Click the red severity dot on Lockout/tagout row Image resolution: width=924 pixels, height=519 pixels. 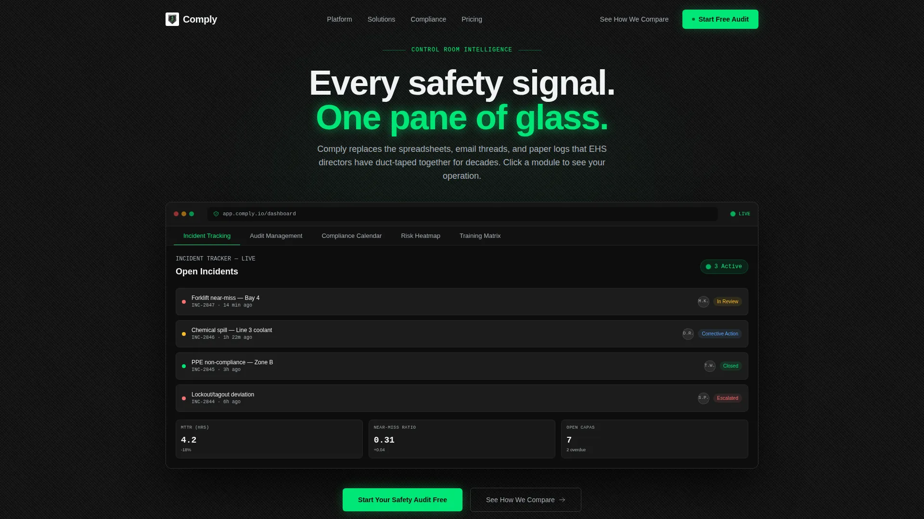184,398
